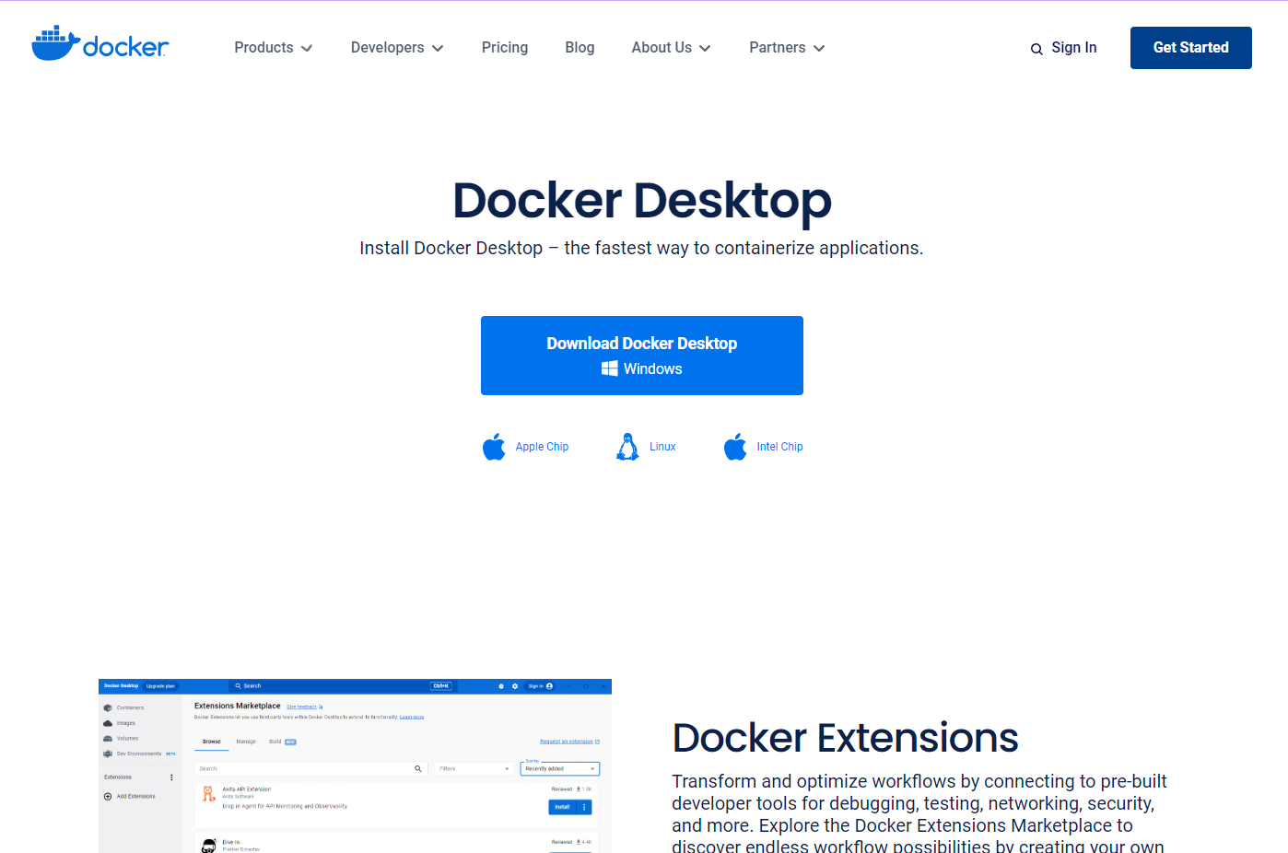Click Upgrade plan in the preview screenshot
1288x853 pixels.
click(160, 686)
